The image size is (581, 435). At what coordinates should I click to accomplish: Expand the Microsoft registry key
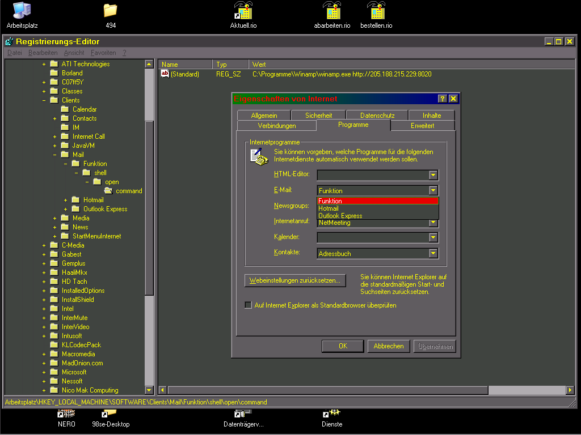pyautogui.click(x=44, y=372)
